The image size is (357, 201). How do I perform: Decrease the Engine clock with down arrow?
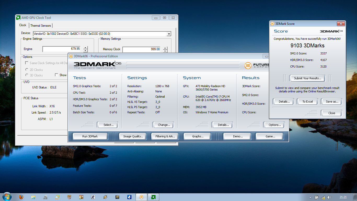(x=85, y=51)
